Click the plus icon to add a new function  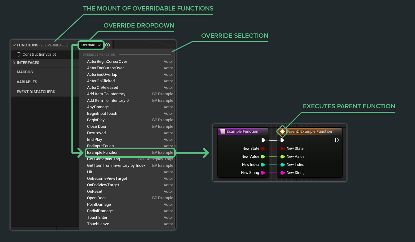point(108,45)
